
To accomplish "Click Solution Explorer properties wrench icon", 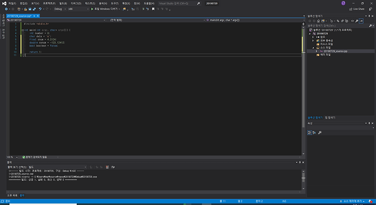I will pyautogui.click(x=357, y=21).
